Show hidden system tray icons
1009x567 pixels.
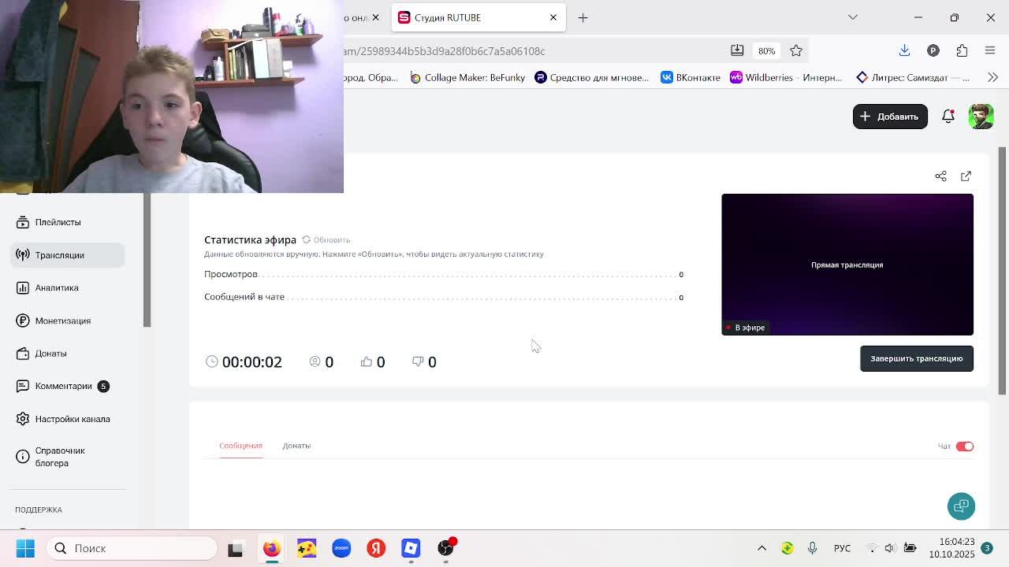pyautogui.click(x=761, y=548)
